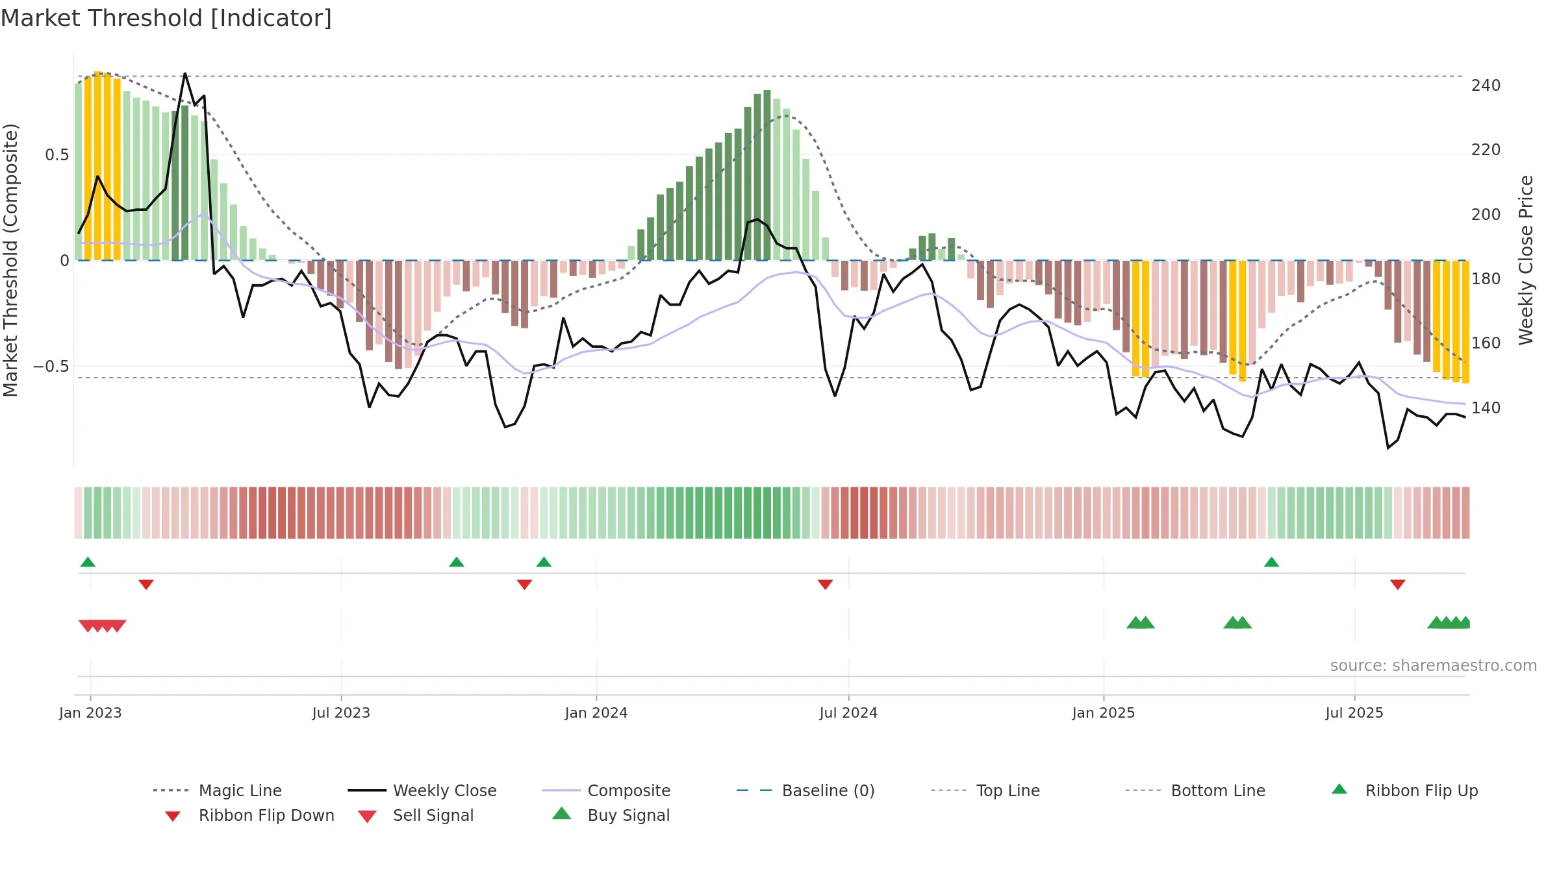Click the Jan 2025 axis label
1559x876 pixels.
click(x=1104, y=713)
